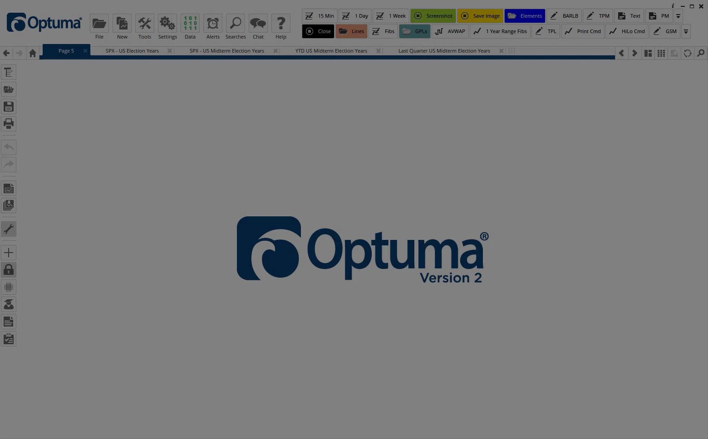
Task: Add a new page tab
Action: point(511,51)
